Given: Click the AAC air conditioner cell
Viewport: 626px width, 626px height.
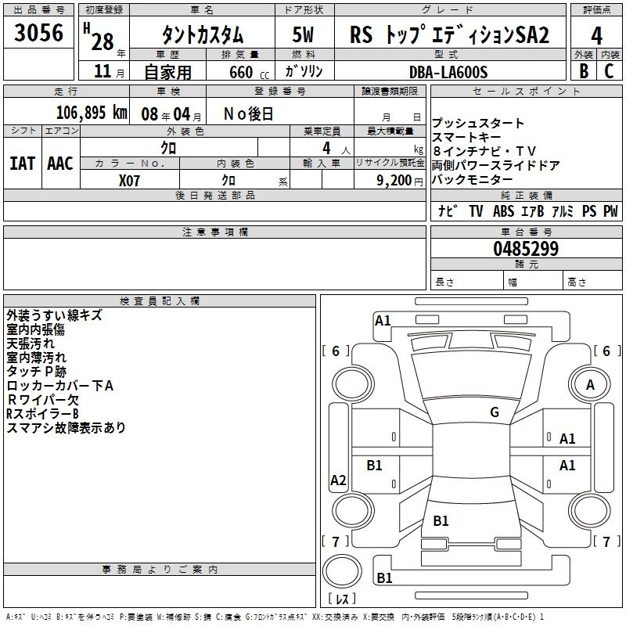Looking at the screenshot, I should [x=60, y=164].
